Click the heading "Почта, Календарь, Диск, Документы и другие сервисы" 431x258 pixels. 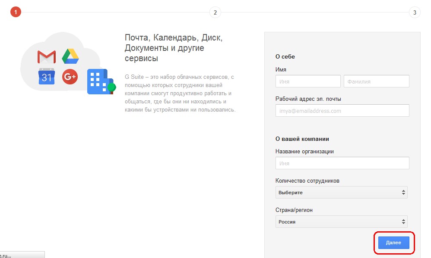tap(174, 48)
